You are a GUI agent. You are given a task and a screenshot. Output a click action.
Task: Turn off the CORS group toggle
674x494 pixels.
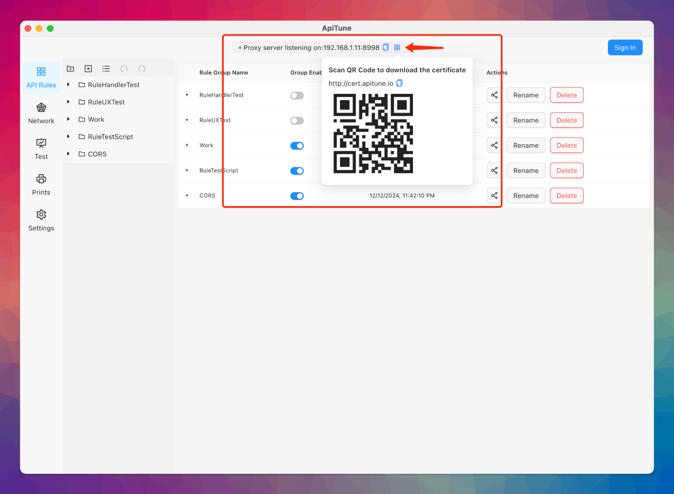tap(297, 196)
